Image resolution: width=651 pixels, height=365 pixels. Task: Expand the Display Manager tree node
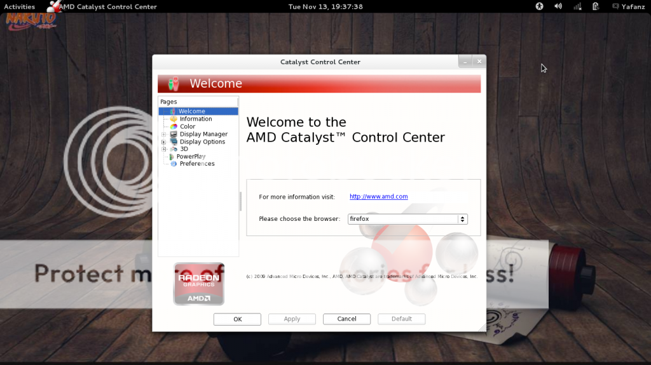[x=164, y=134]
